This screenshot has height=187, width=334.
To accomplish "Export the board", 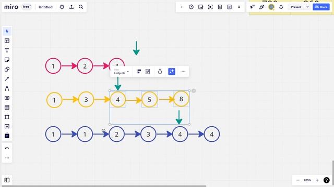I will point(71,7).
